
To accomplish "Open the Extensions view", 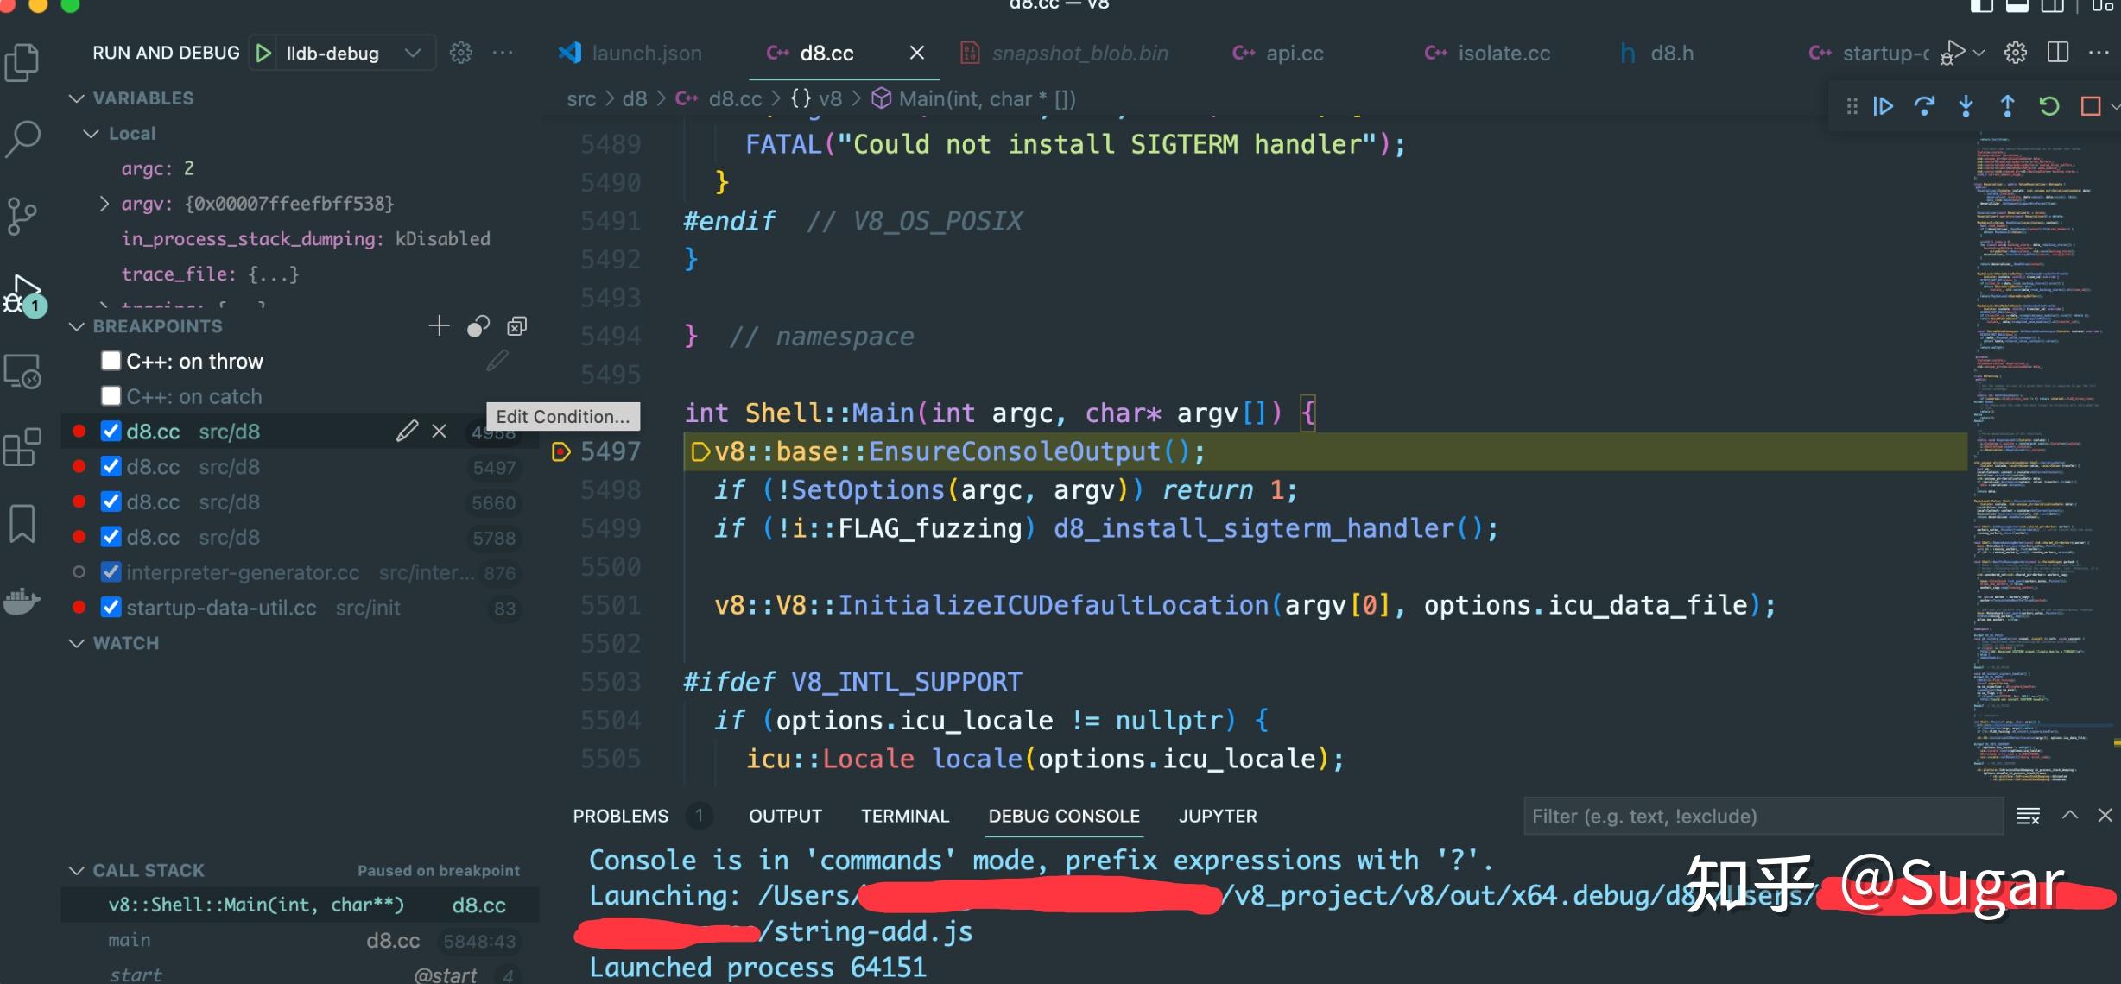I will pyautogui.click(x=22, y=447).
